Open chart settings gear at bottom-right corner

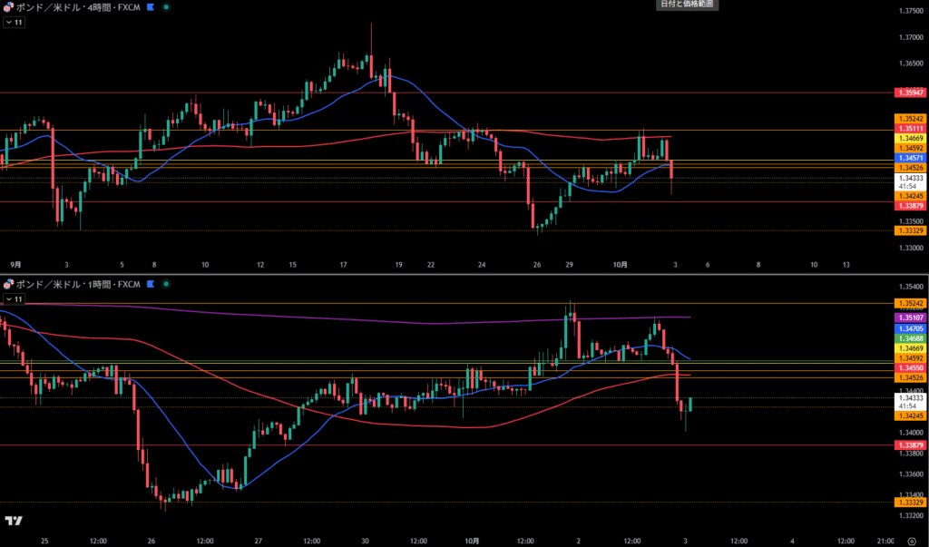coord(912,541)
